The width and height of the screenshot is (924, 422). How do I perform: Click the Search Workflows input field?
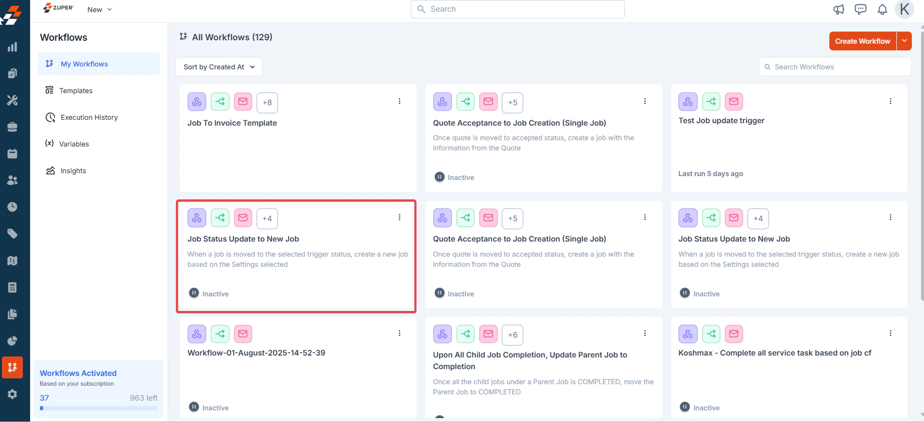[835, 67]
